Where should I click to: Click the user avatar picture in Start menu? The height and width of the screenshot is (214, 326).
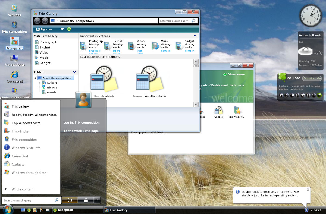click(x=83, y=100)
